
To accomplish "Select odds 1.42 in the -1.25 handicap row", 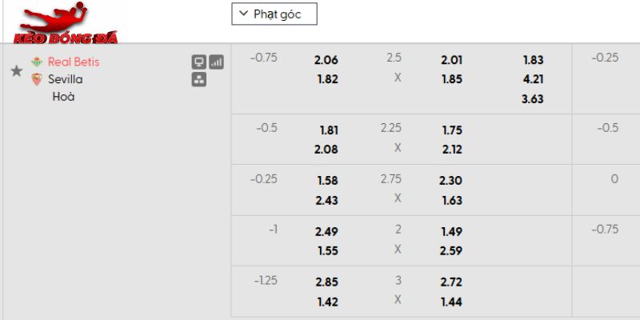I will click(x=326, y=302).
